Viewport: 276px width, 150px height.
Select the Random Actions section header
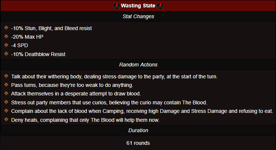pyautogui.click(x=138, y=65)
